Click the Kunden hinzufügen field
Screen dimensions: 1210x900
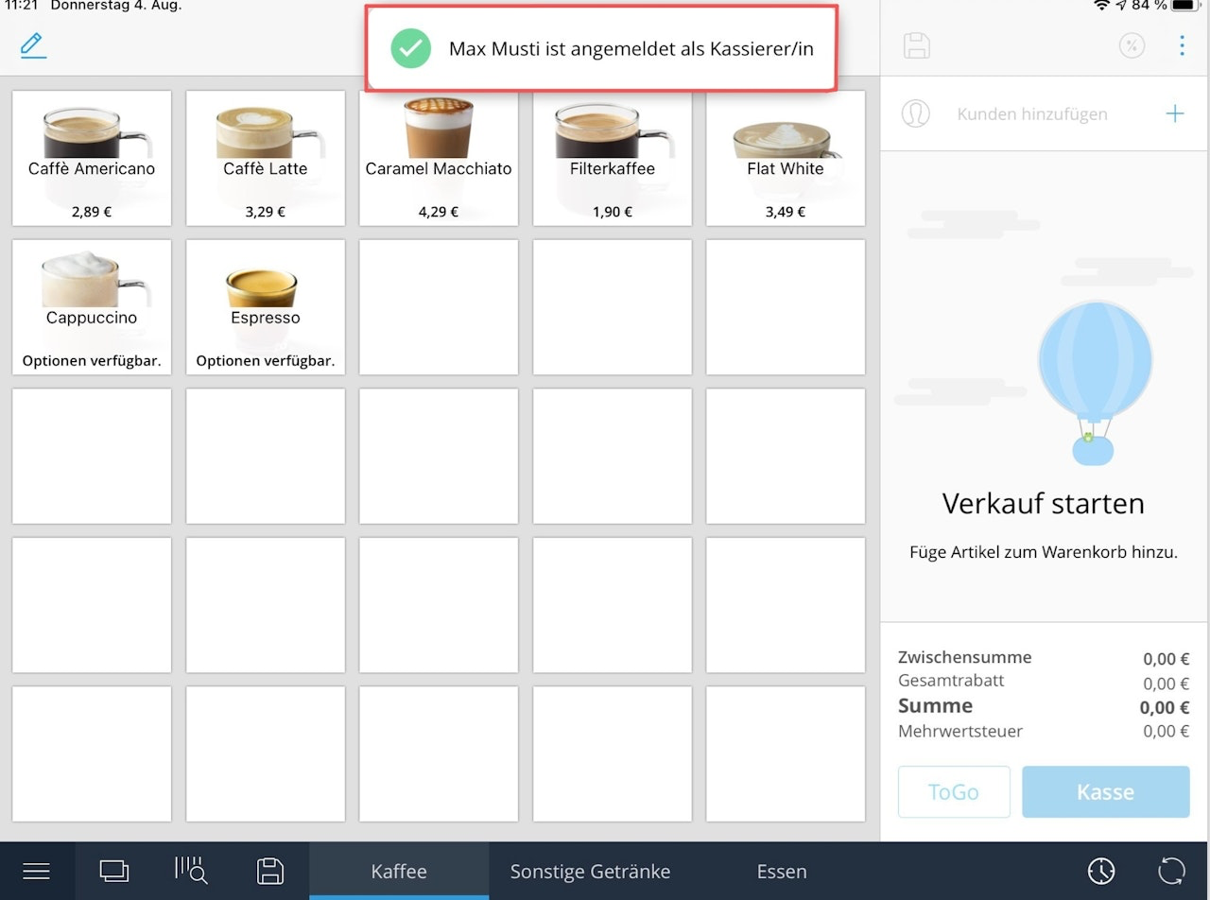pos(1032,114)
